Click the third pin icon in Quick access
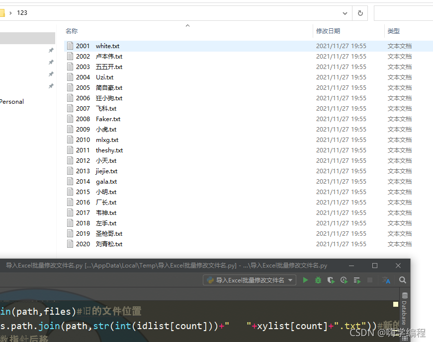433x342 pixels. pos(51,74)
